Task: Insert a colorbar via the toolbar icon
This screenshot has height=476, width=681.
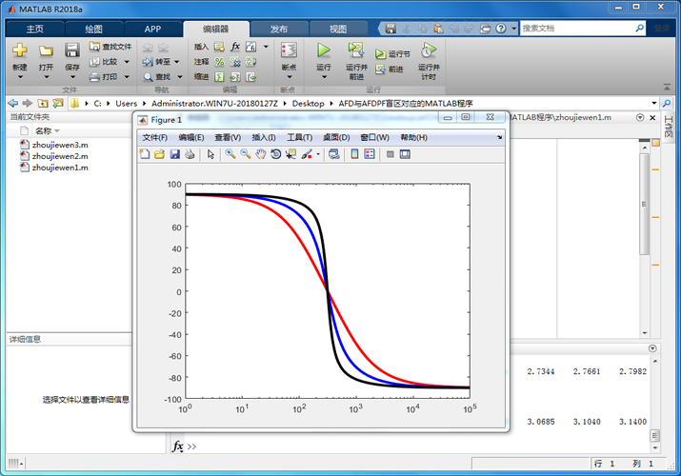Action: (x=354, y=154)
